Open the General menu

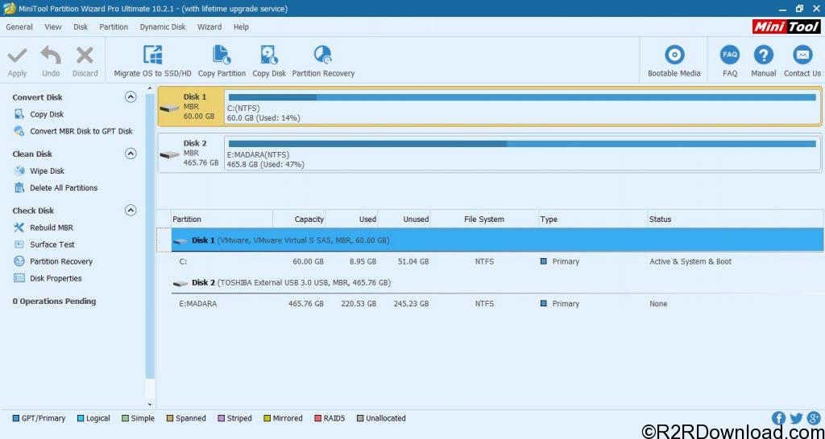[19, 27]
